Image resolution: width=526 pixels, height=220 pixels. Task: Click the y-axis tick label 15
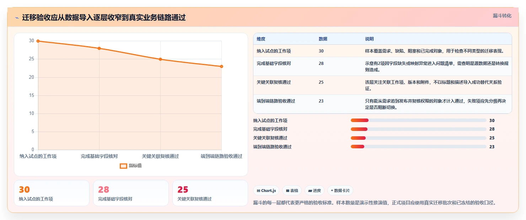click(x=32, y=95)
